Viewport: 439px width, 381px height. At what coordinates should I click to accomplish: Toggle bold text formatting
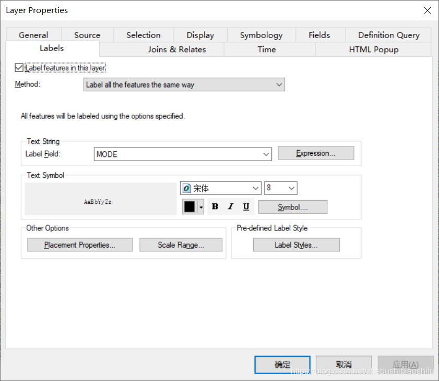(215, 206)
